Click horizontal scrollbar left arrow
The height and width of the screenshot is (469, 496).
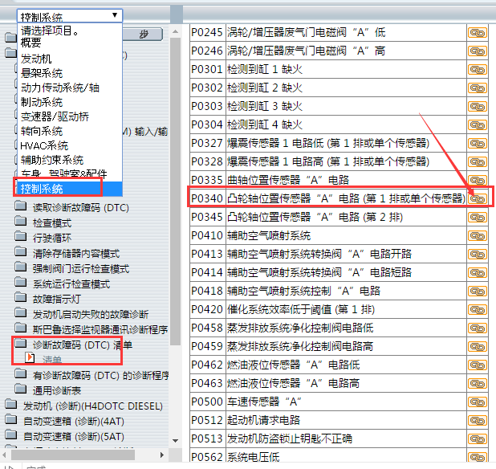4,455
